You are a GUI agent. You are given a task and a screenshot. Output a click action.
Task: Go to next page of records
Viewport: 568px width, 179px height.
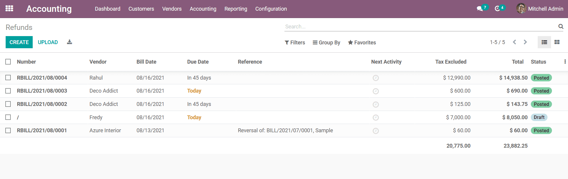525,42
